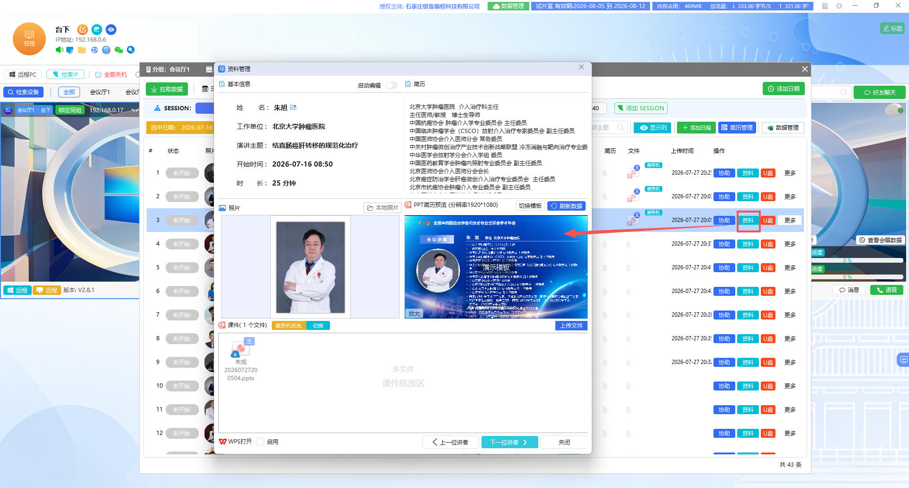This screenshot has height=488, width=909.
Task: Select the 全部 filter tab
Action: [69, 92]
